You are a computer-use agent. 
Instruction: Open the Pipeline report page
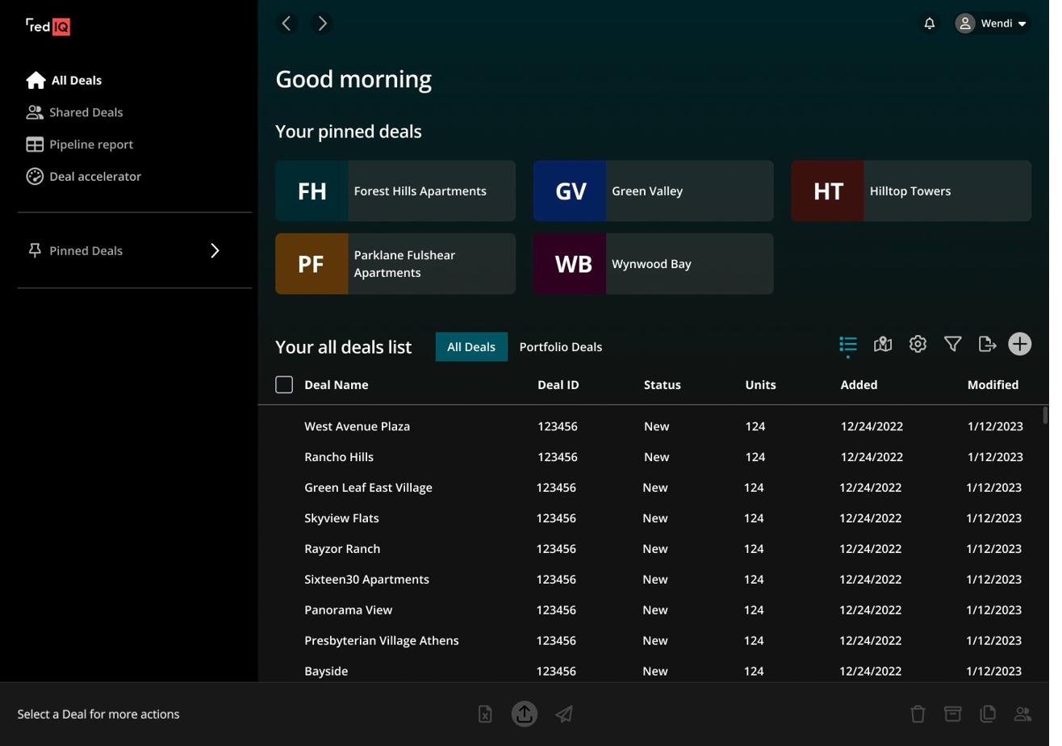91,144
